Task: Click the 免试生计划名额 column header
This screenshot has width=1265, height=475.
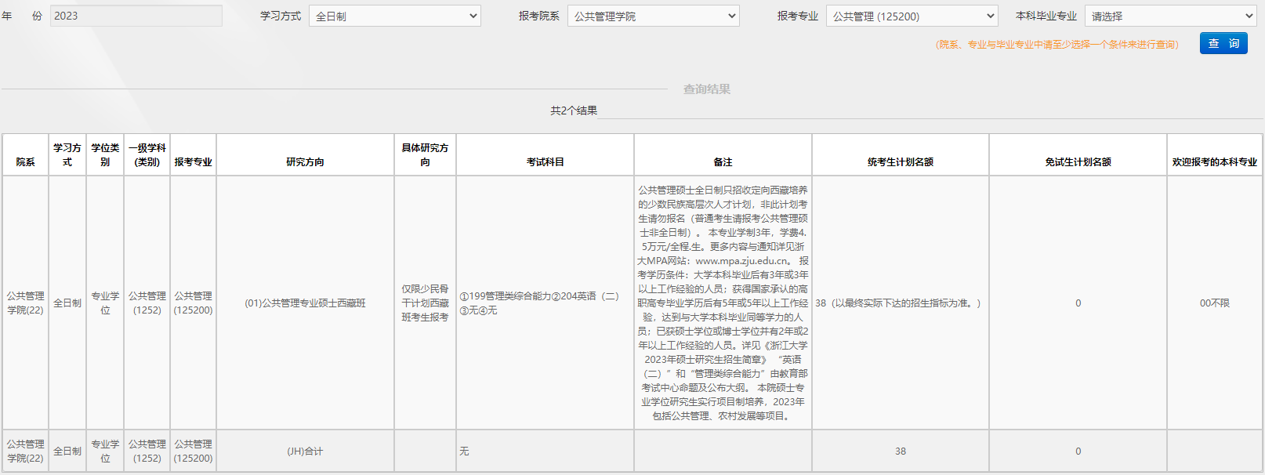Action: click(1078, 162)
